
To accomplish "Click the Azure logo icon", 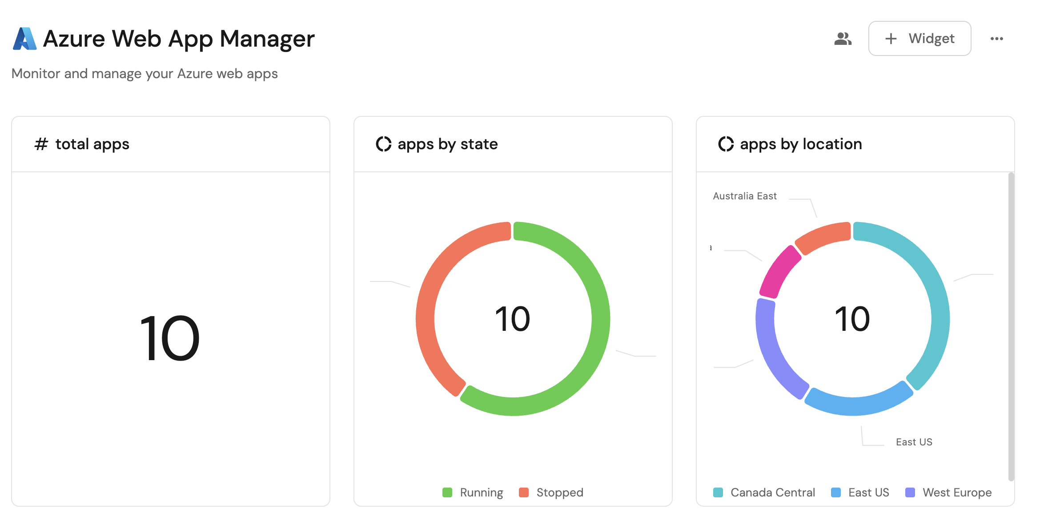I will point(24,39).
